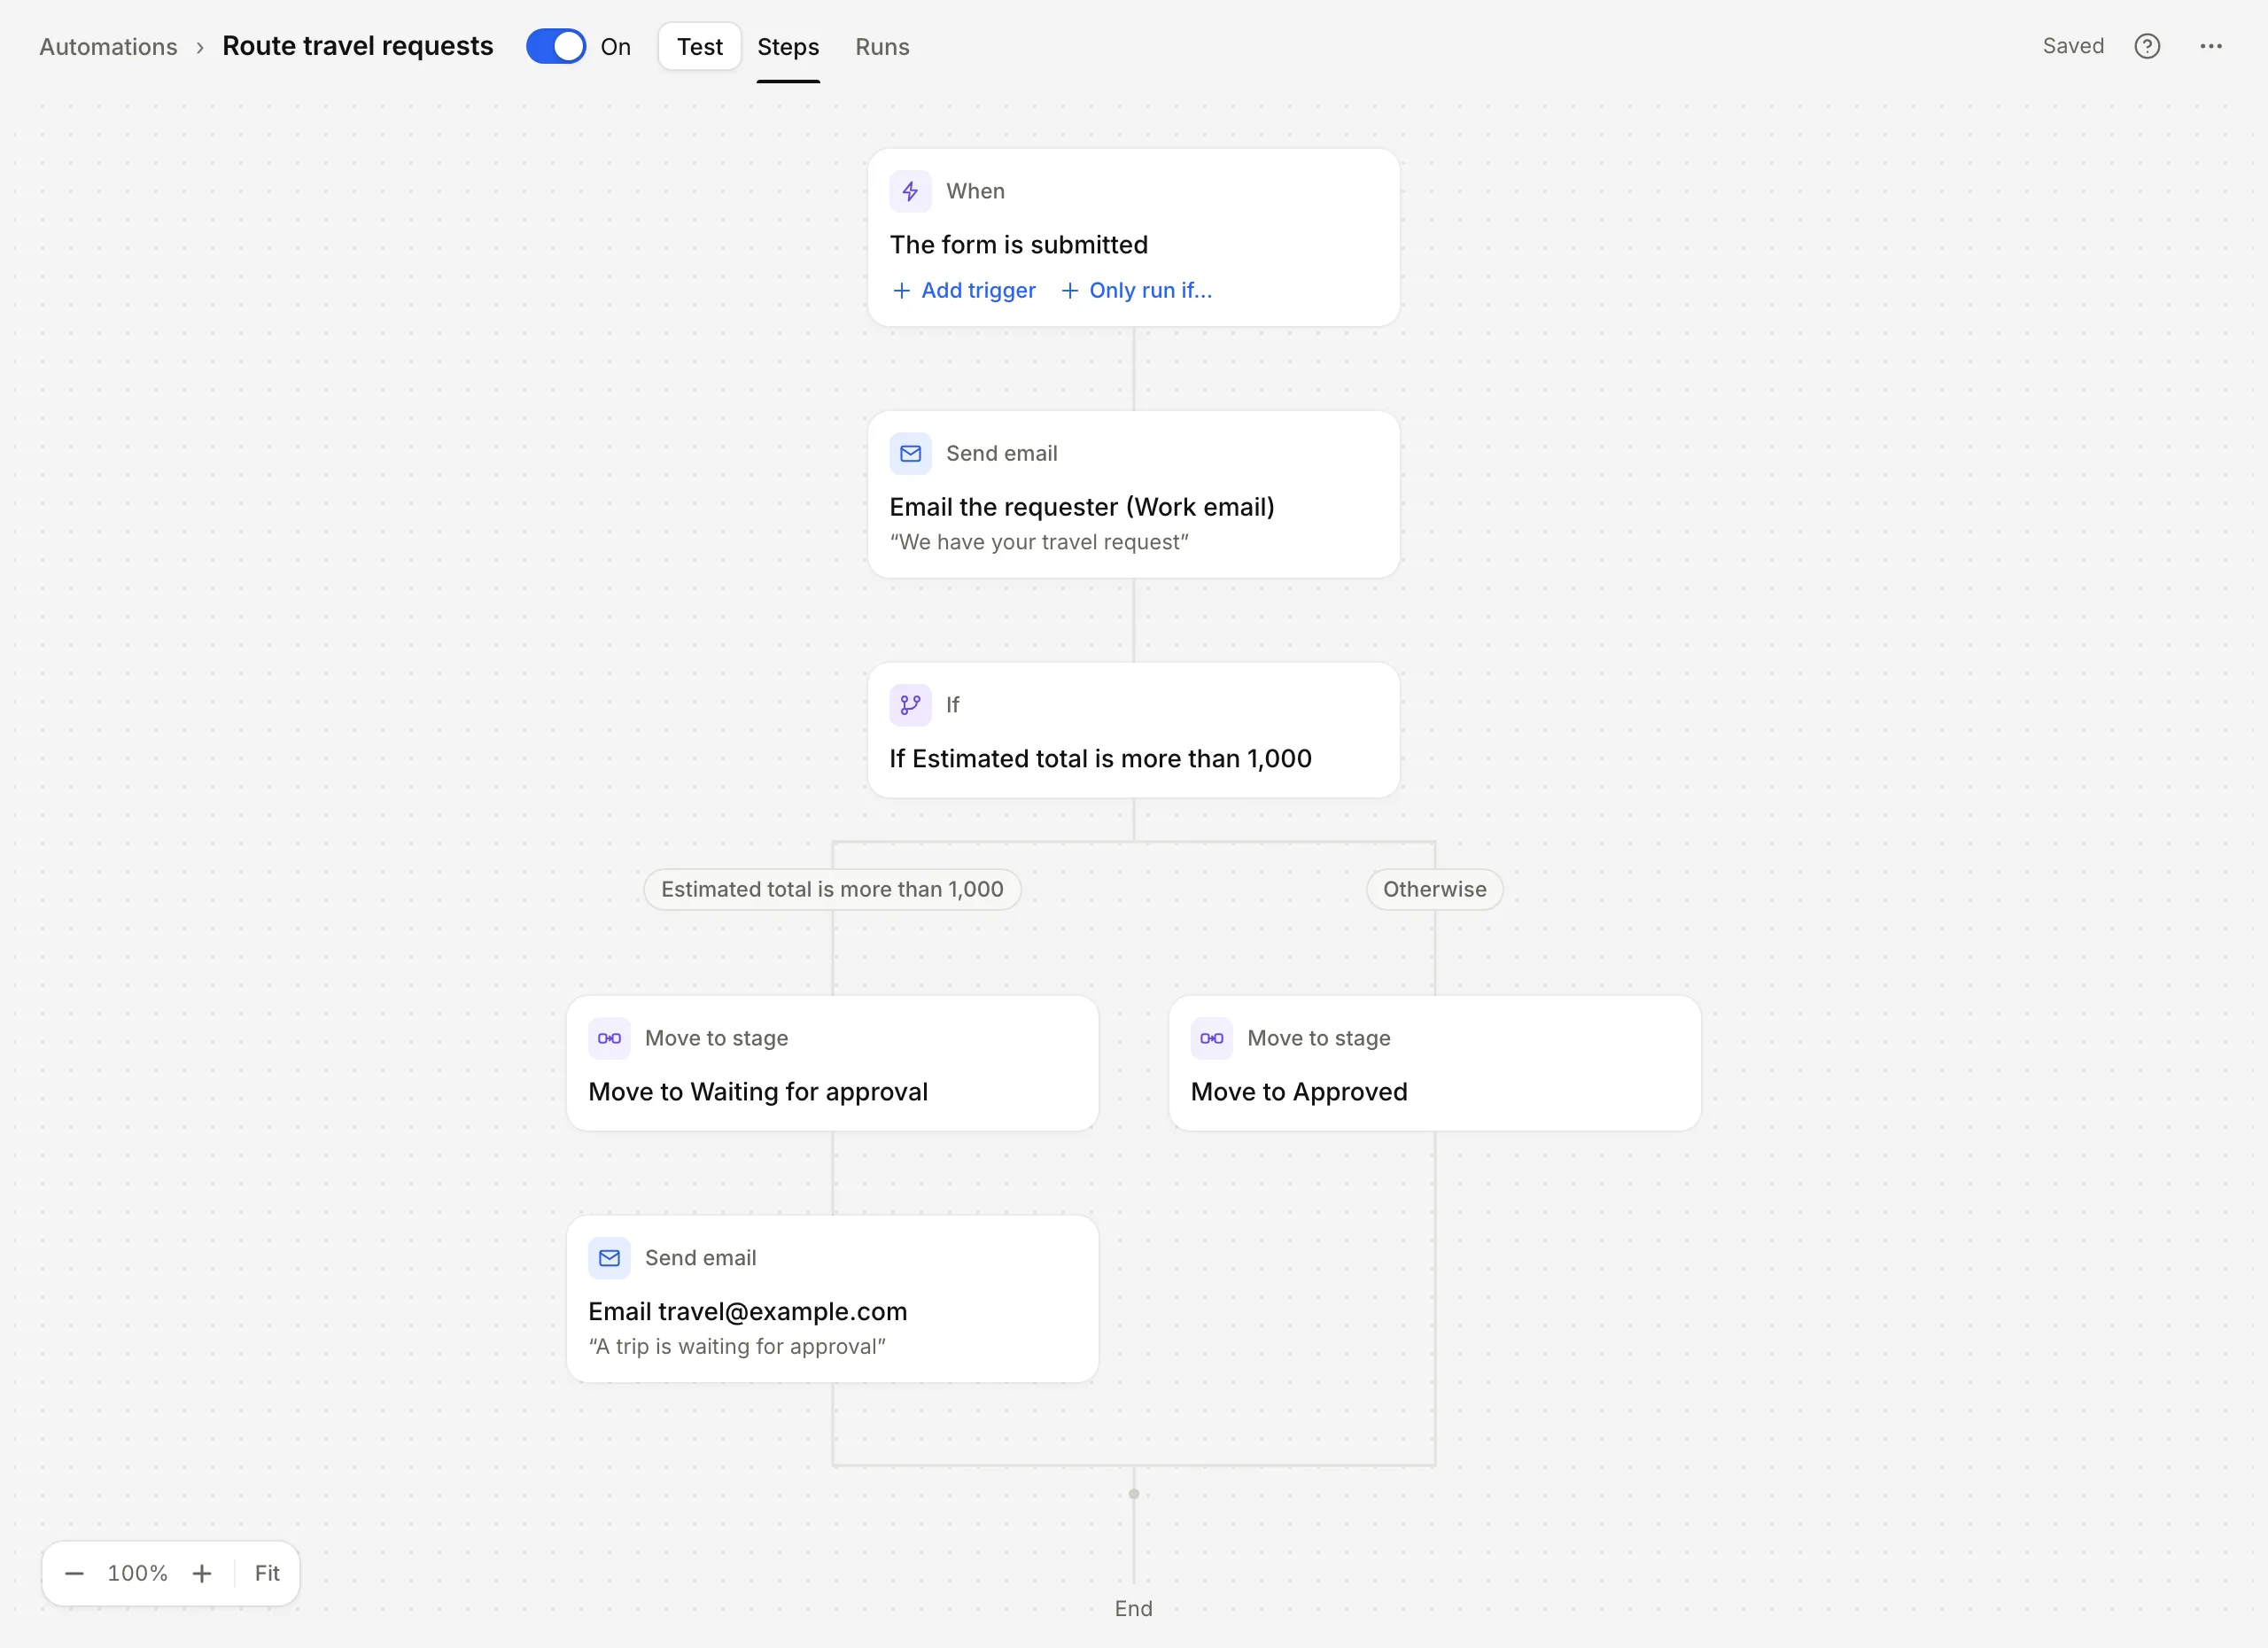Fit the canvas with Fit button
Screen dimensions: 2268x1648
(267, 1573)
